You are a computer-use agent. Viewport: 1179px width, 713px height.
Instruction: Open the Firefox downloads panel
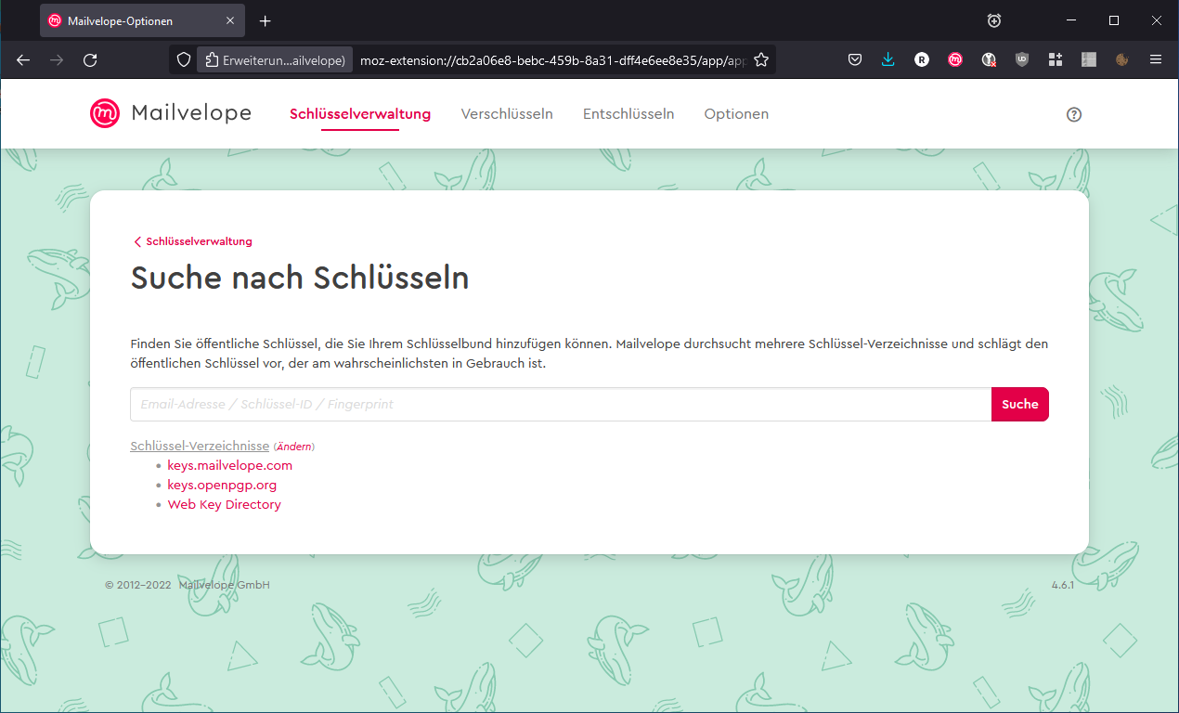888,59
